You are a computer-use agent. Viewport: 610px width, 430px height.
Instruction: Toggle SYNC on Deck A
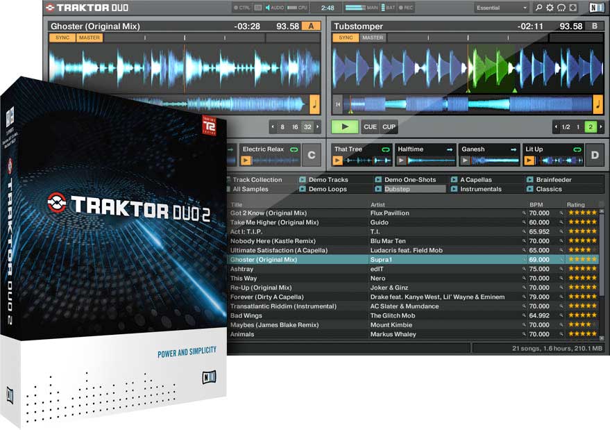[x=62, y=38]
